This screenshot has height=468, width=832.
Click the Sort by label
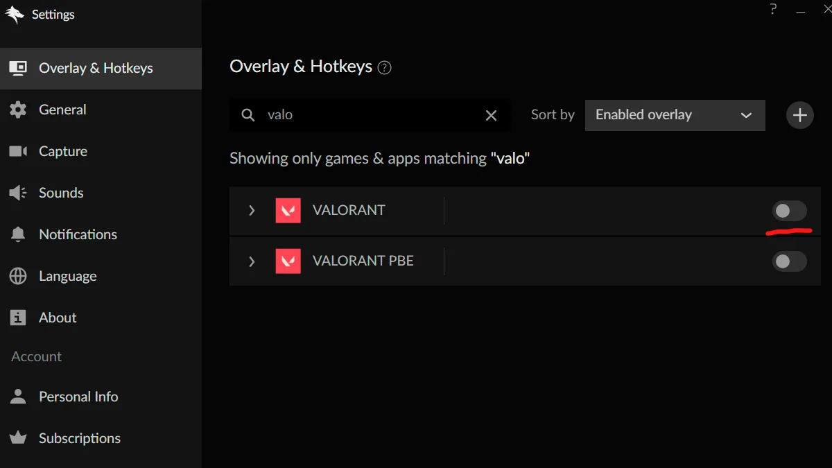(x=553, y=115)
